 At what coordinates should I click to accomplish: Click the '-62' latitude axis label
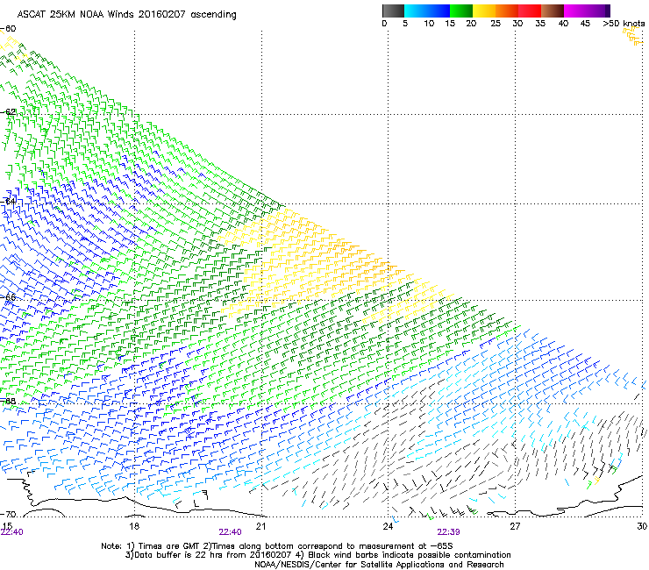click(8, 111)
